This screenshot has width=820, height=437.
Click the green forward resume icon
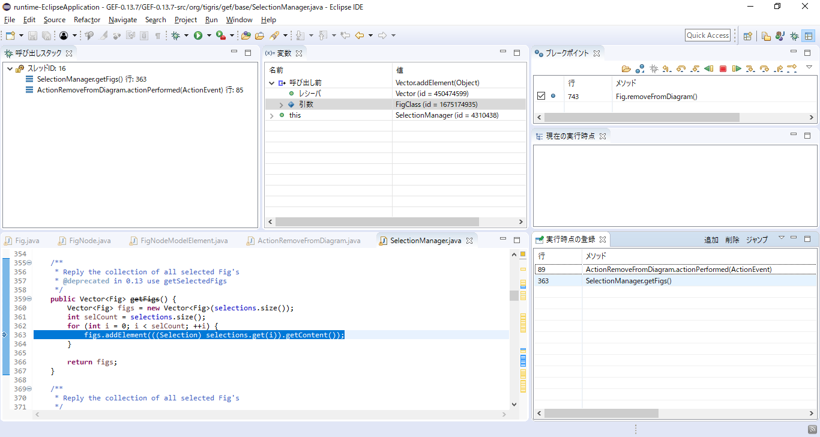coord(737,68)
